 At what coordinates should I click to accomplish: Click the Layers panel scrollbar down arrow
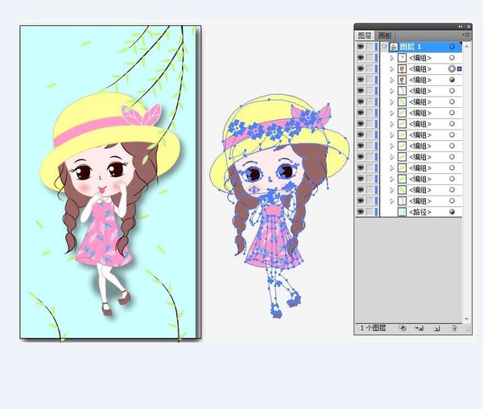pos(466,319)
